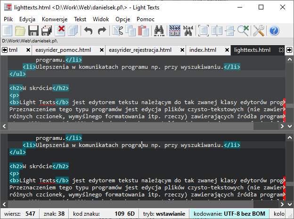The image size is (294, 219).
Task: Select the lighttexts.html tab
Action: [x=252, y=50]
